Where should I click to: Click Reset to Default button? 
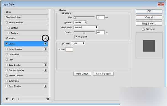(103, 74)
